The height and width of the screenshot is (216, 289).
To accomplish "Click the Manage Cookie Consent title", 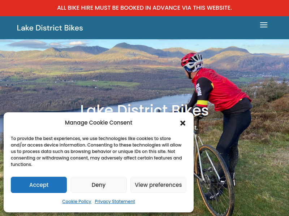I will pyautogui.click(x=99, y=123).
